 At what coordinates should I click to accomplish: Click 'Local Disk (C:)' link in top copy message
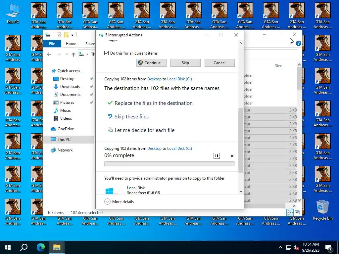[x=179, y=79]
